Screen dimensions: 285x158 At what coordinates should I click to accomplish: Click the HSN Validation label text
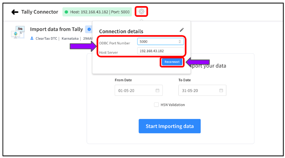tap(173, 105)
